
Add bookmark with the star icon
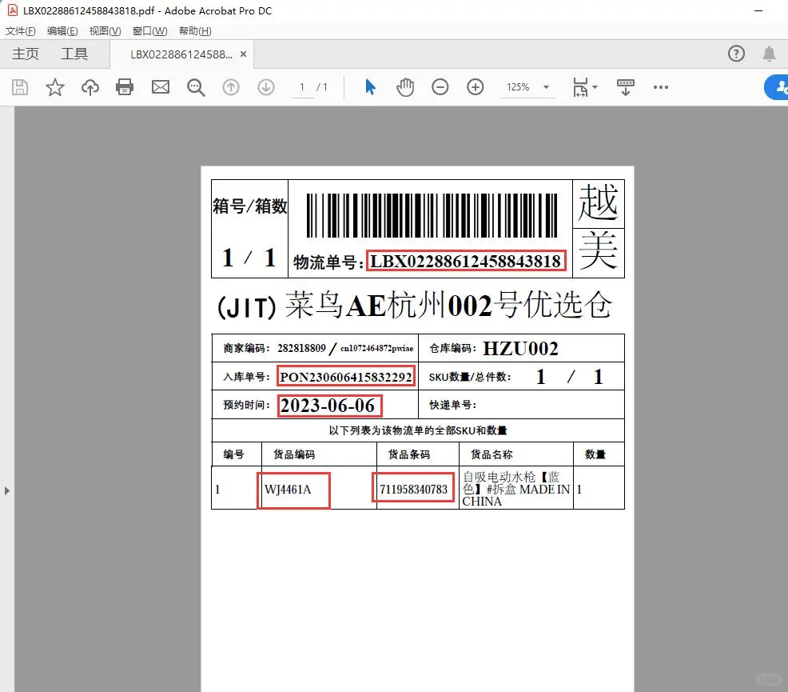pos(55,87)
